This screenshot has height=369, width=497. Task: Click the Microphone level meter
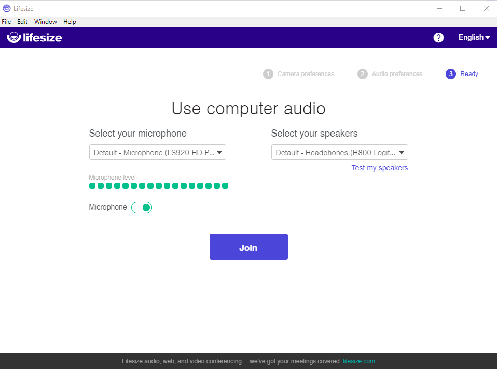click(158, 185)
